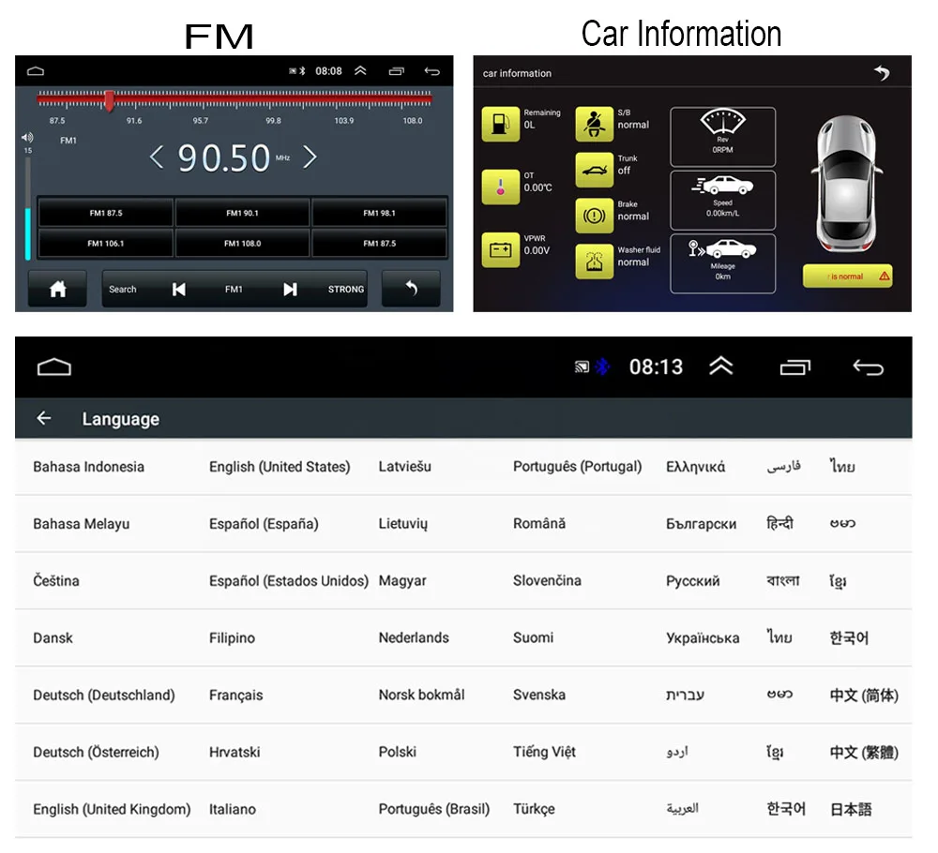Open recent apps from the status bar
This screenshot has width=938, height=853.
(796, 367)
